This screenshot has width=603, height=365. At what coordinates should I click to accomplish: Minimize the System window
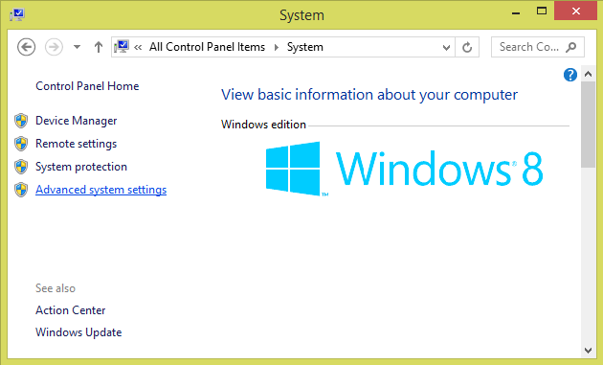coord(516,12)
